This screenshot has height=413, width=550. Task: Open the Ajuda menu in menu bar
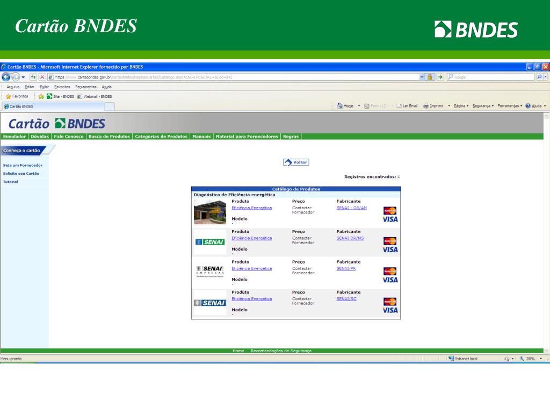pos(107,87)
